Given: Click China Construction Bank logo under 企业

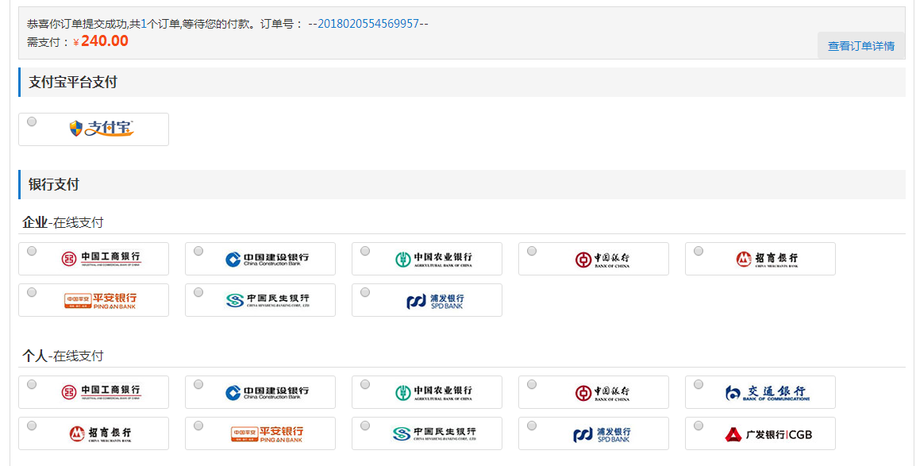Looking at the screenshot, I should [x=267, y=259].
